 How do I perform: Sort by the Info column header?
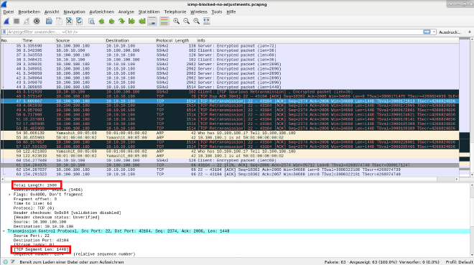(327, 40)
